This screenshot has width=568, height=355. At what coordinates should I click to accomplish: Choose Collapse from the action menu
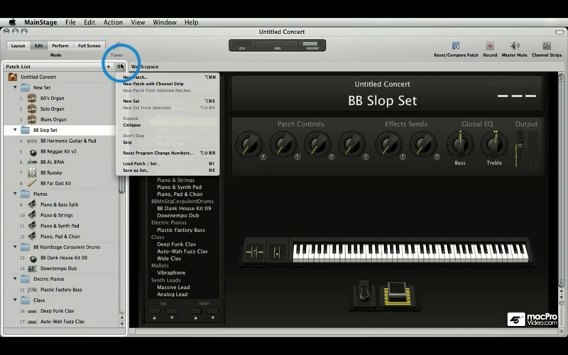tap(168, 125)
